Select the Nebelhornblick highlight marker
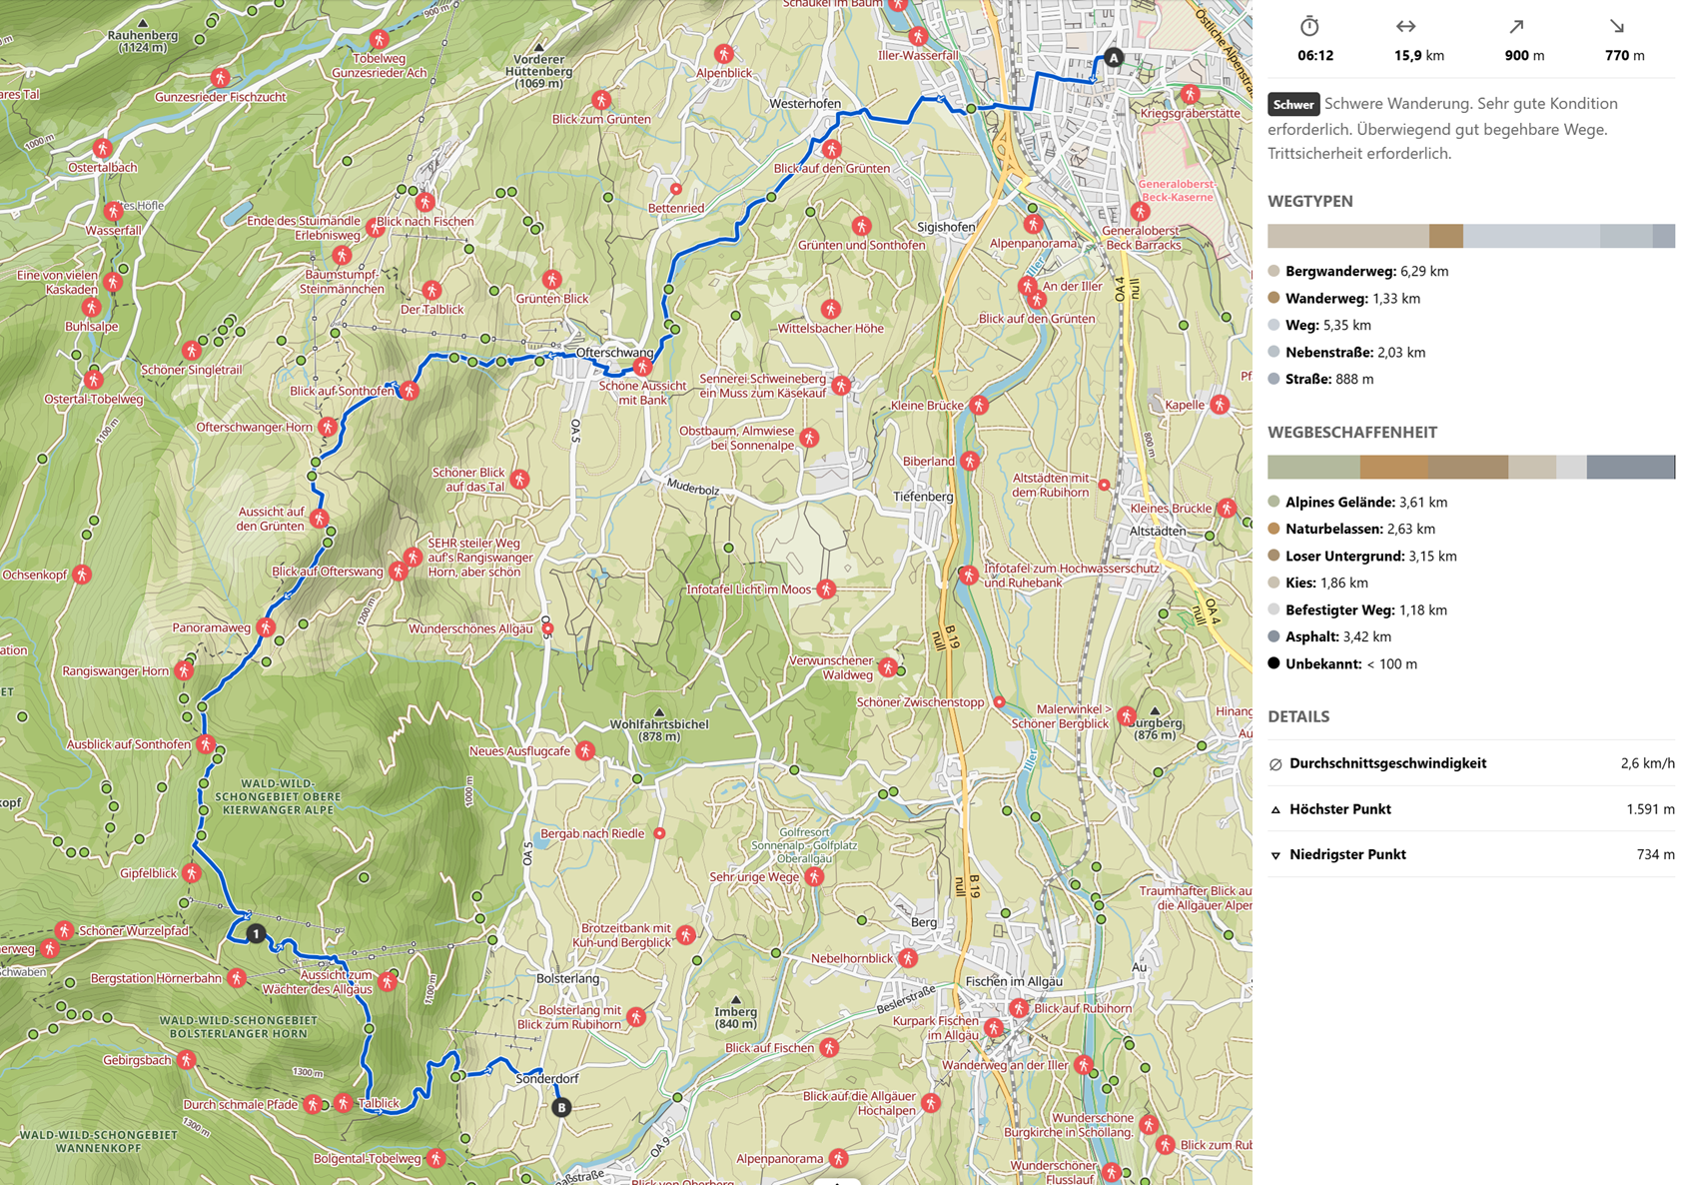The width and height of the screenshot is (1692, 1185). [x=908, y=958]
